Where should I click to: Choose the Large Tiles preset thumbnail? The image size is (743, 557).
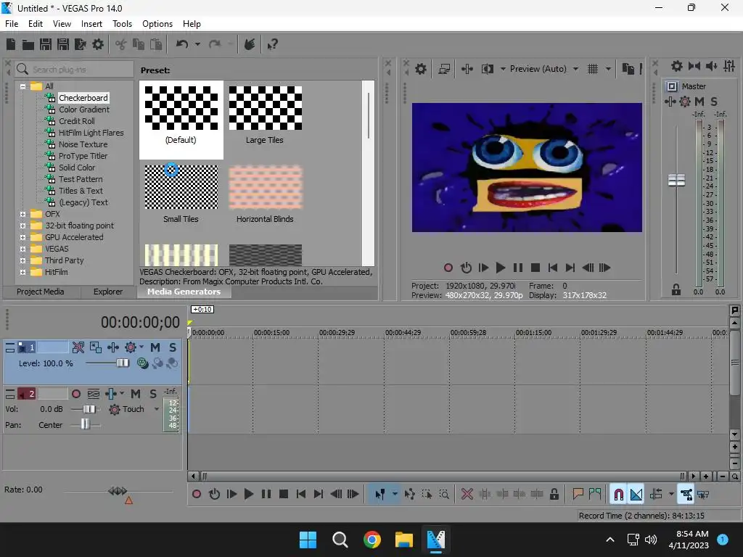[x=266, y=109]
